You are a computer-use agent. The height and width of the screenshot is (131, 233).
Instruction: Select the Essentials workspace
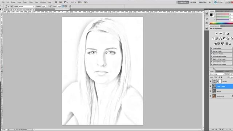coord(183,2)
